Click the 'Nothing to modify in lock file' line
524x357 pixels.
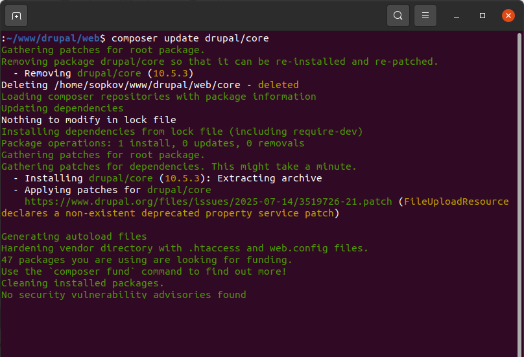coord(89,120)
